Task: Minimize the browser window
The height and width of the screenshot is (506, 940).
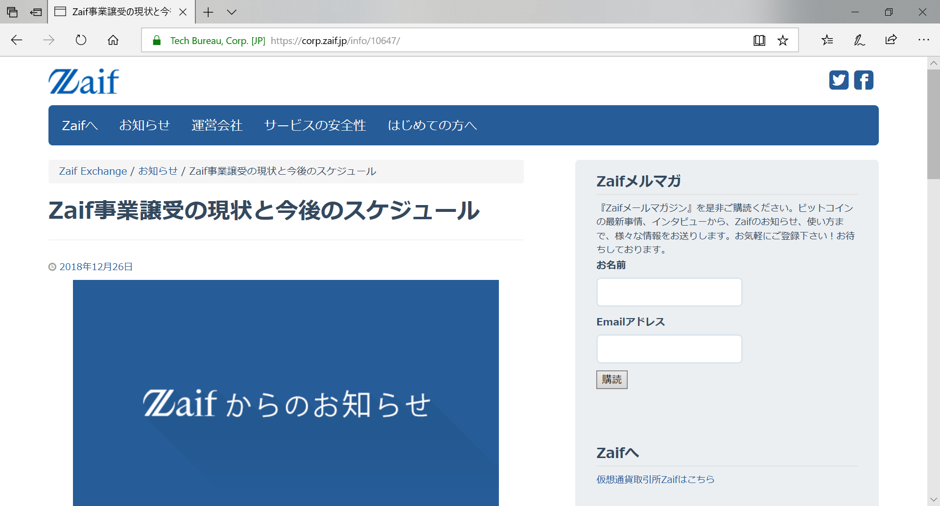Action: 855,12
